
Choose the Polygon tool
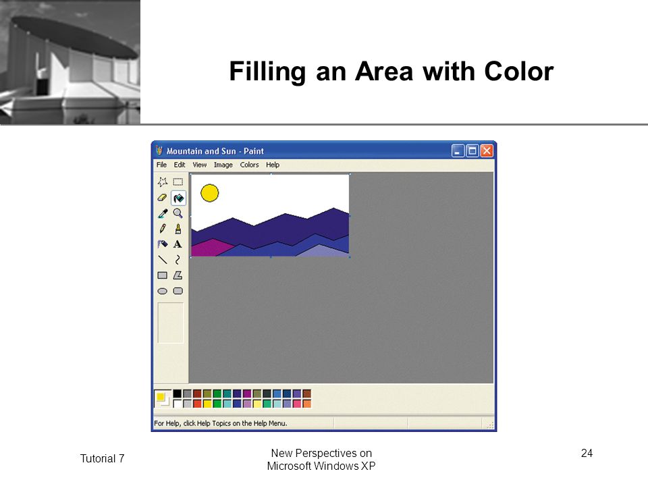coord(178,275)
